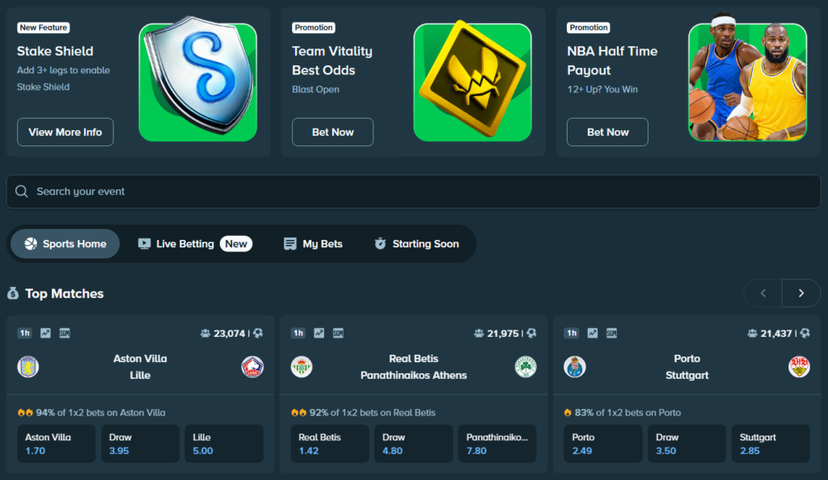This screenshot has width=828, height=480.
Task: Click the Real Betis team logo
Action: tap(302, 367)
